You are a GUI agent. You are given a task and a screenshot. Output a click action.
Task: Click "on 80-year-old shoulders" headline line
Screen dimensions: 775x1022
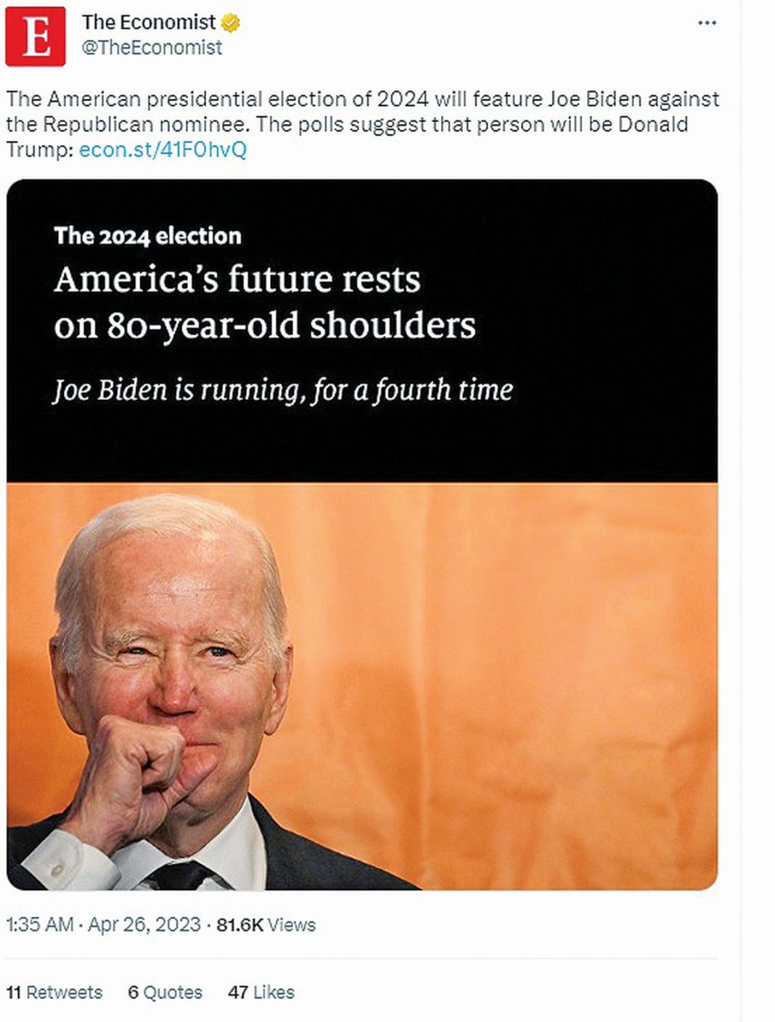pyautogui.click(x=265, y=326)
